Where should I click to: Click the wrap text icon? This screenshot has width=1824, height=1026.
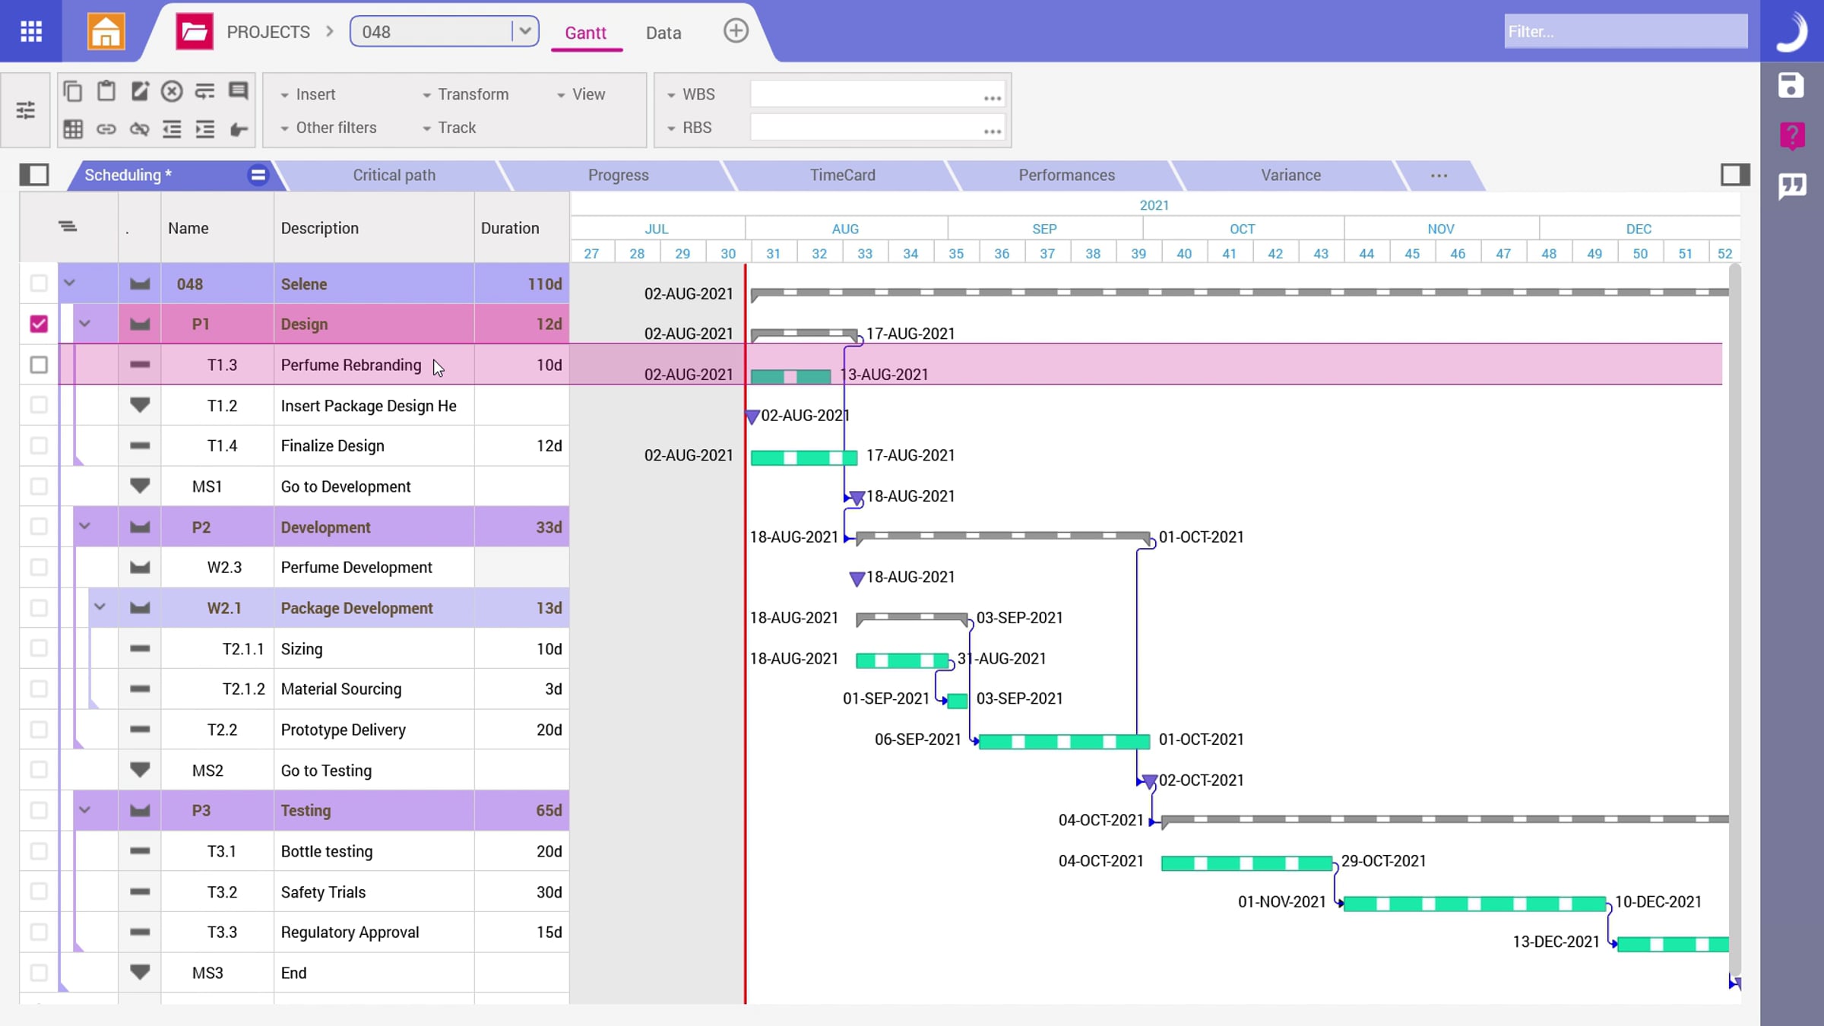(205, 91)
